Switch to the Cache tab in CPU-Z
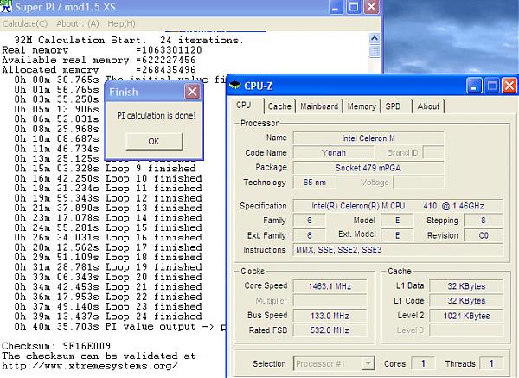 tap(279, 106)
